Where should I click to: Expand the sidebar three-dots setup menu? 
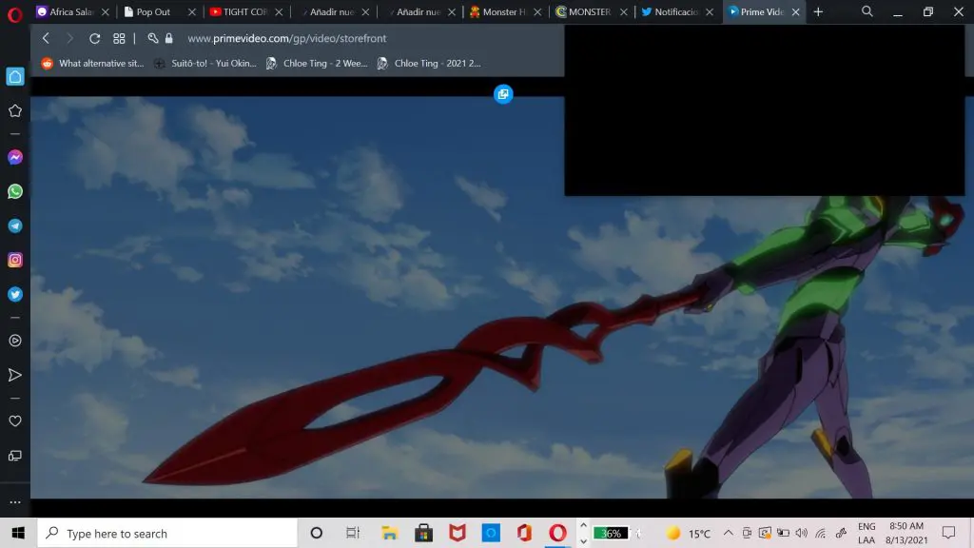[15, 501]
